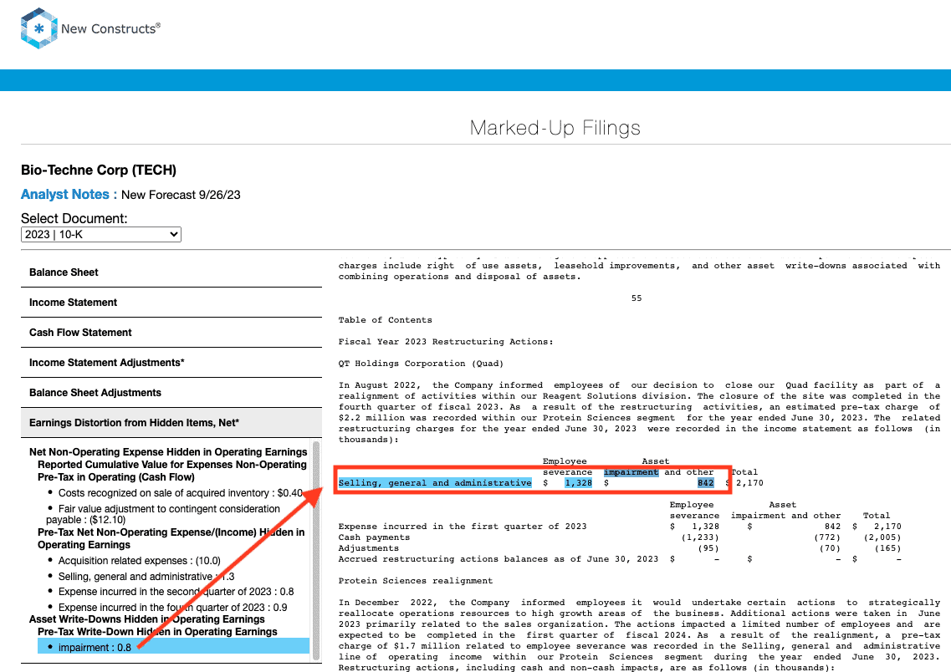Click 'Expense incurred in the first quarter of 2023' row
Image resolution: width=951 pixels, height=672 pixels.
(463, 527)
